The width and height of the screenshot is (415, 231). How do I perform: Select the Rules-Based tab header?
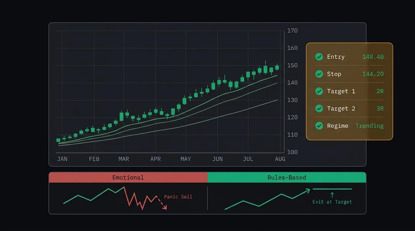pos(287,177)
